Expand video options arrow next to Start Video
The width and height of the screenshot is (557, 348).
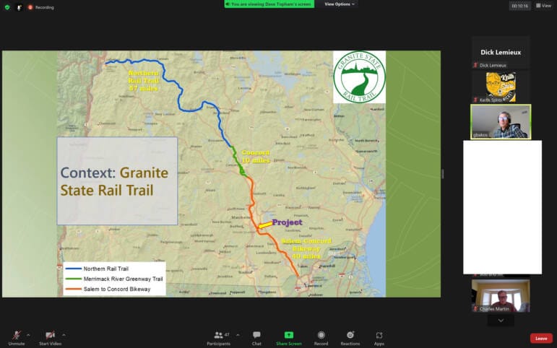pyautogui.click(x=64, y=335)
